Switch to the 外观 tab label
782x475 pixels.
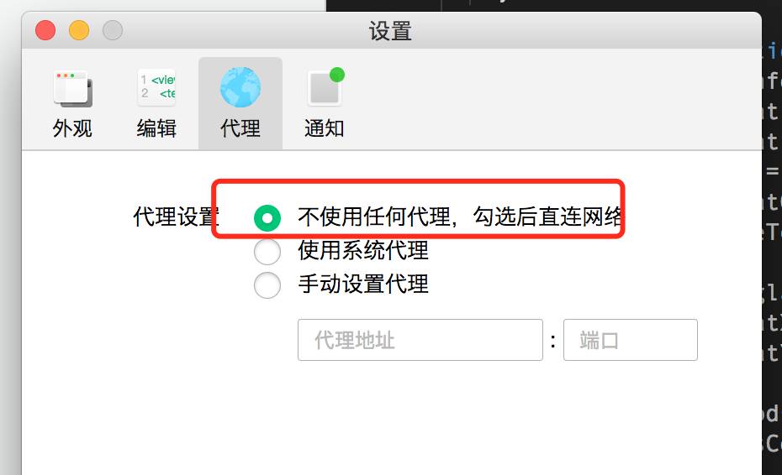72,128
